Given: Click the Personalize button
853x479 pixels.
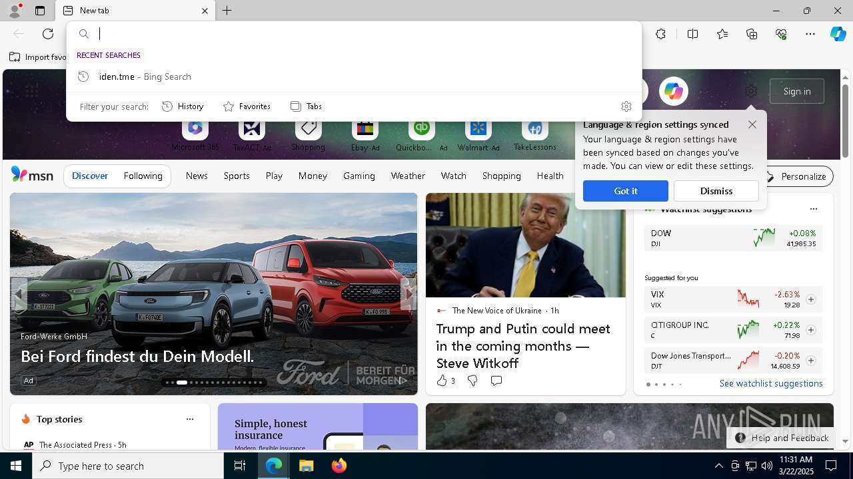Looking at the screenshot, I should pos(796,176).
